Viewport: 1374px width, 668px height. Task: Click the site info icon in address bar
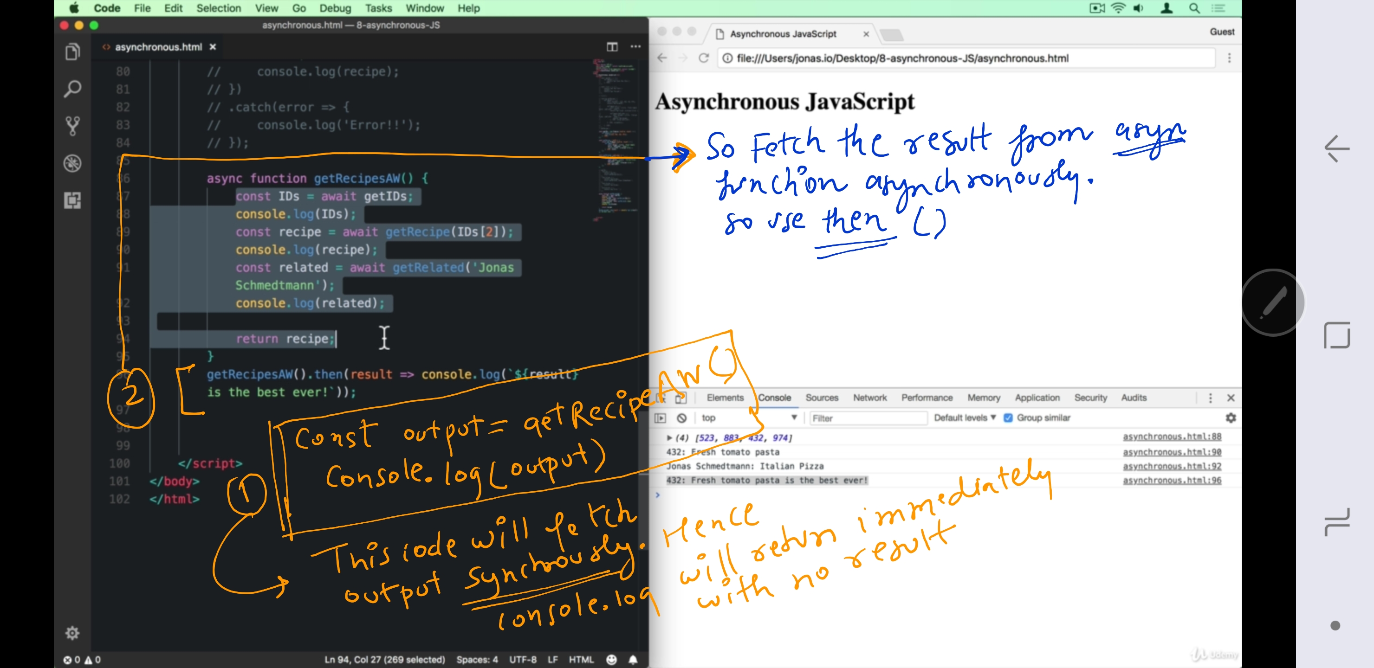[x=727, y=58]
